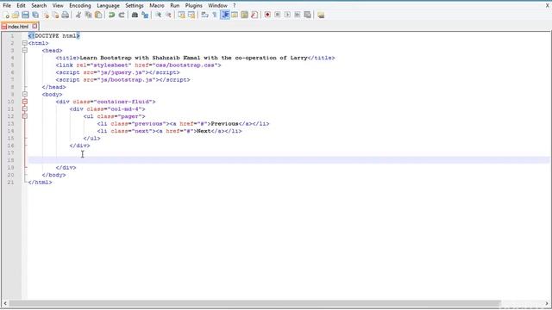Screen dimensions: 552x310
Task: Click the X at menu bar's right end
Action: coord(548,6)
